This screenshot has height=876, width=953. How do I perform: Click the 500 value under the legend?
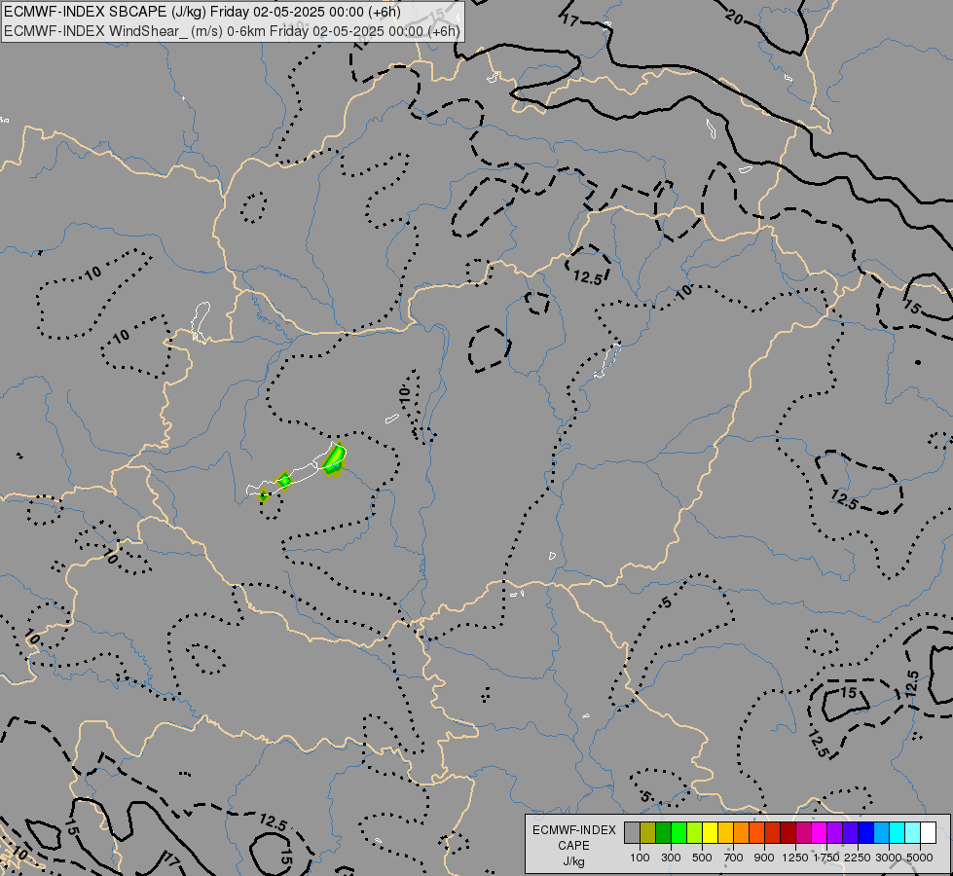coord(702,858)
